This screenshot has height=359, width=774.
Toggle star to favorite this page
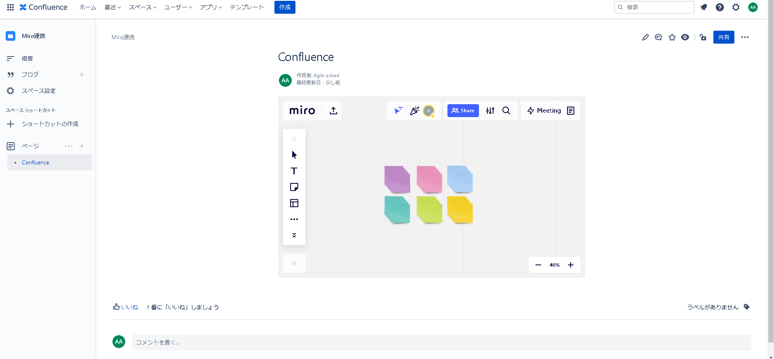tap(672, 37)
